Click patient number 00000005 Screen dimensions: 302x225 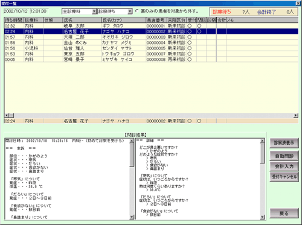[156, 48]
